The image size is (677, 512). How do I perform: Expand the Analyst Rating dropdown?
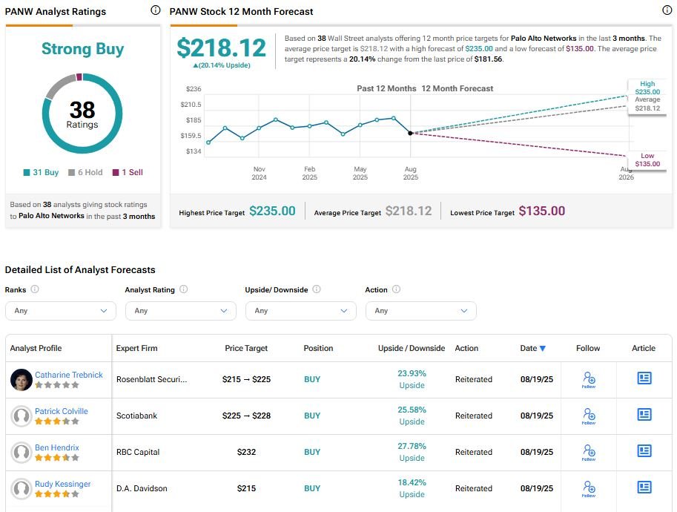(x=180, y=310)
